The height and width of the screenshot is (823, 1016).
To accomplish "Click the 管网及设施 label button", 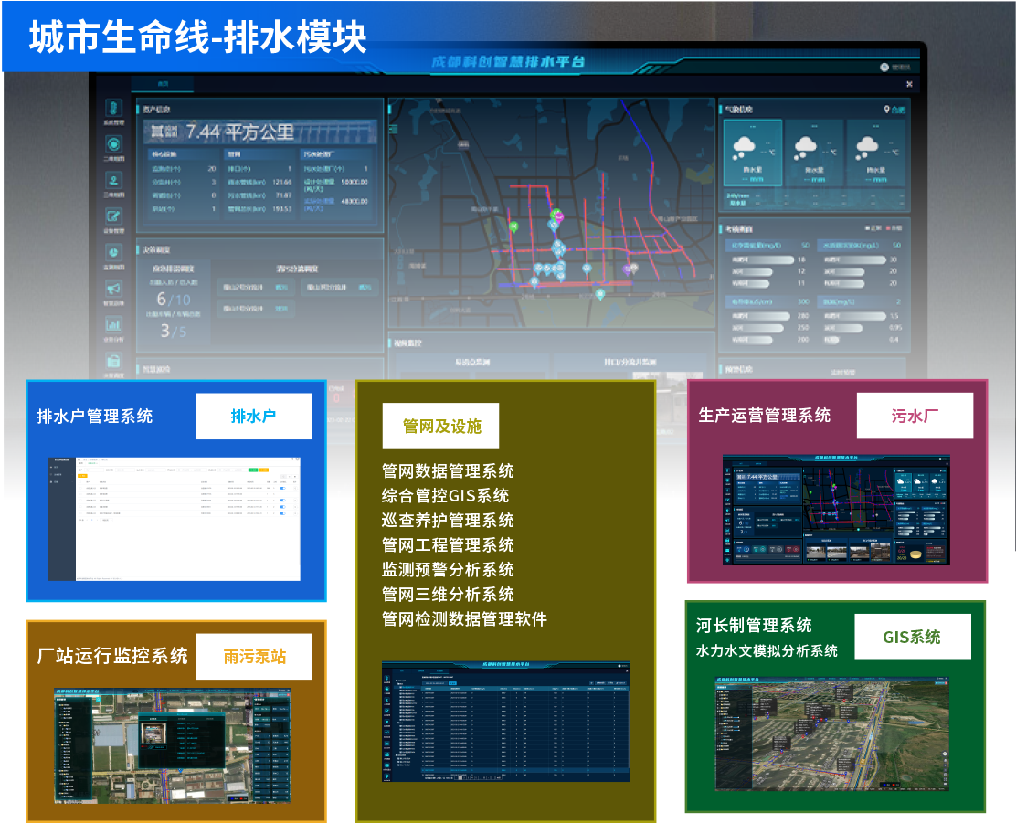I will pyautogui.click(x=440, y=426).
